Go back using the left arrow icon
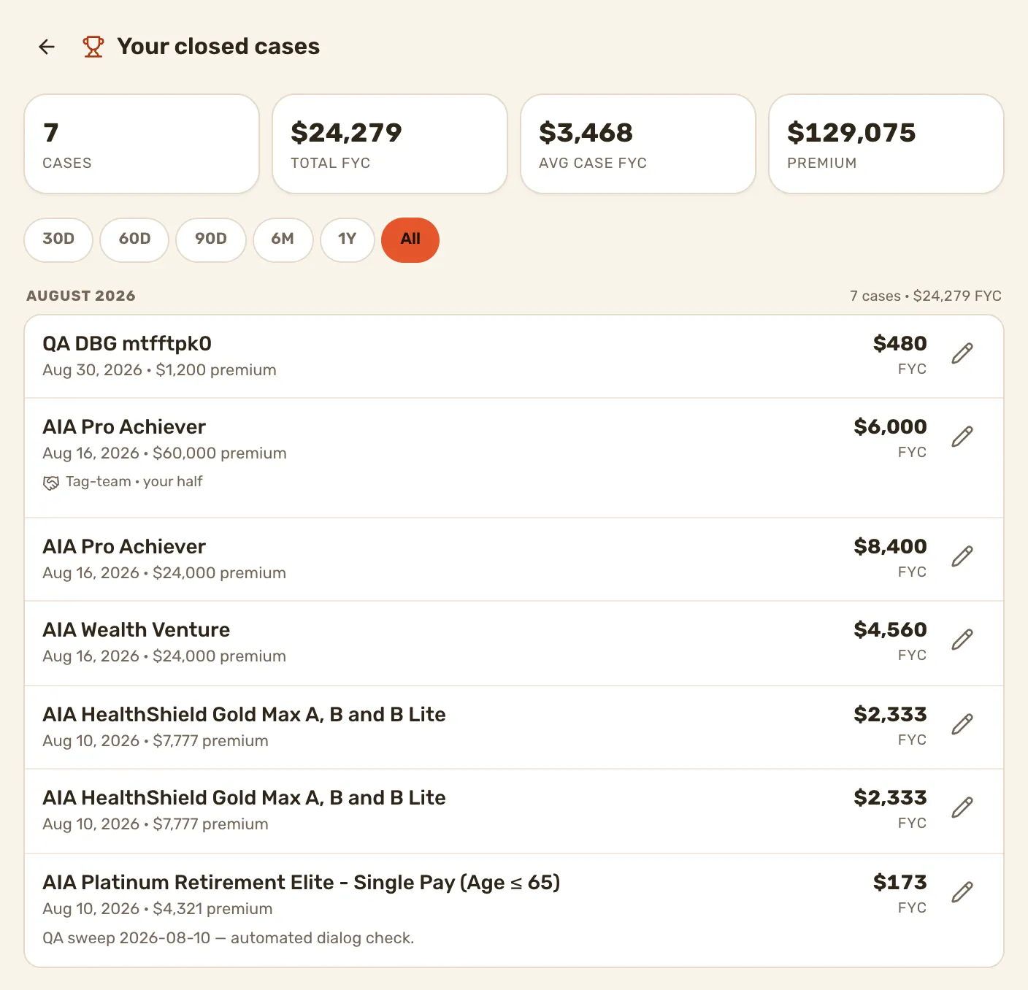 (47, 47)
